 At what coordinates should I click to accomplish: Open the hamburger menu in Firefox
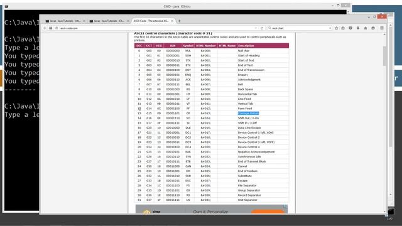pos(382,28)
